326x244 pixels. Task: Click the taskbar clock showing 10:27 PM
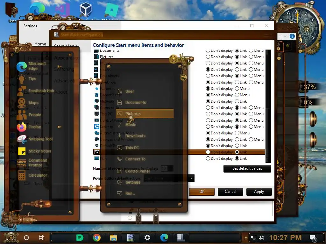285,238
